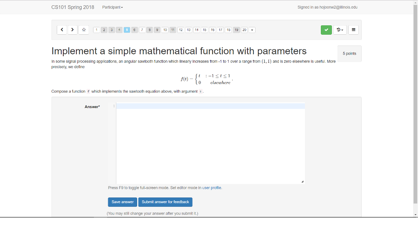Jump to question page 10

click(165, 30)
